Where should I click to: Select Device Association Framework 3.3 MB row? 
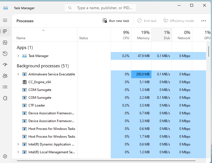point(109,121)
